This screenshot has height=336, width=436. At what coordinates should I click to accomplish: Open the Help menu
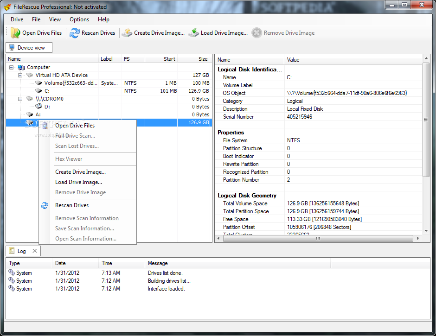click(x=103, y=19)
